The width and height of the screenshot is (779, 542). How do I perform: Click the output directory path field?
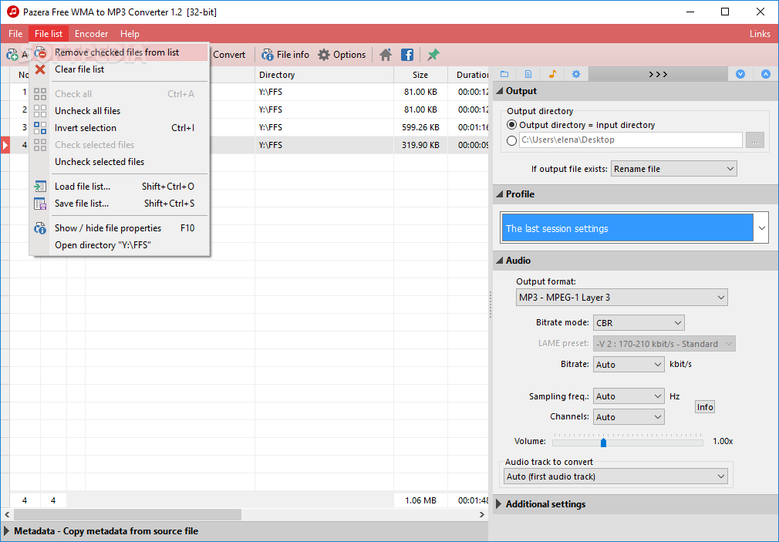pyautogui.click(x=630, y=140)
